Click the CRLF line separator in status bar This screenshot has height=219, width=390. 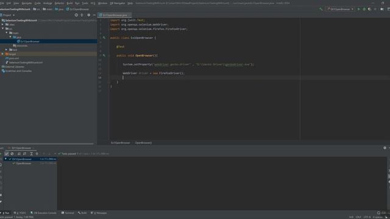click(358, 217)
